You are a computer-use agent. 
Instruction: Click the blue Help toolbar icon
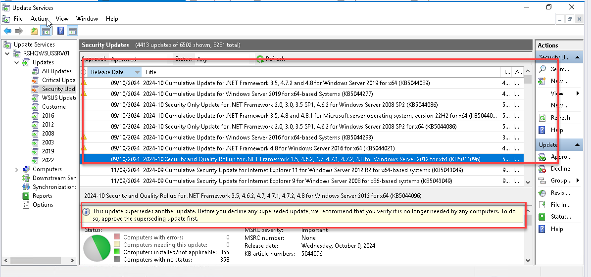click(x=60, y=31)
